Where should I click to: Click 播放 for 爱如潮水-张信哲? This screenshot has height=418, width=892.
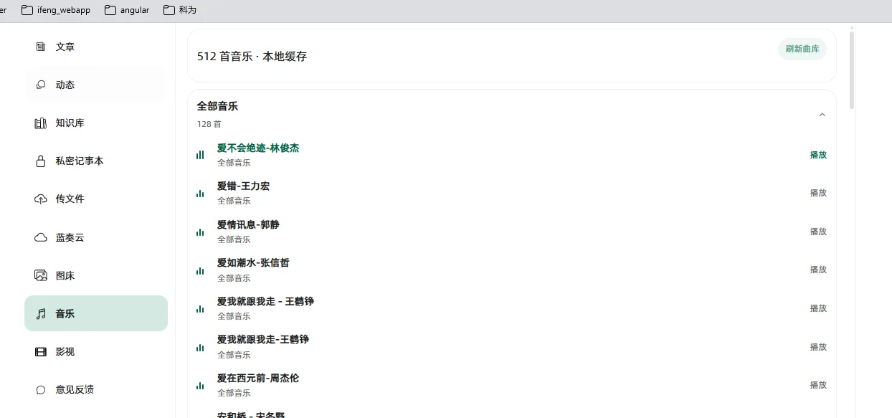[818, 270]
